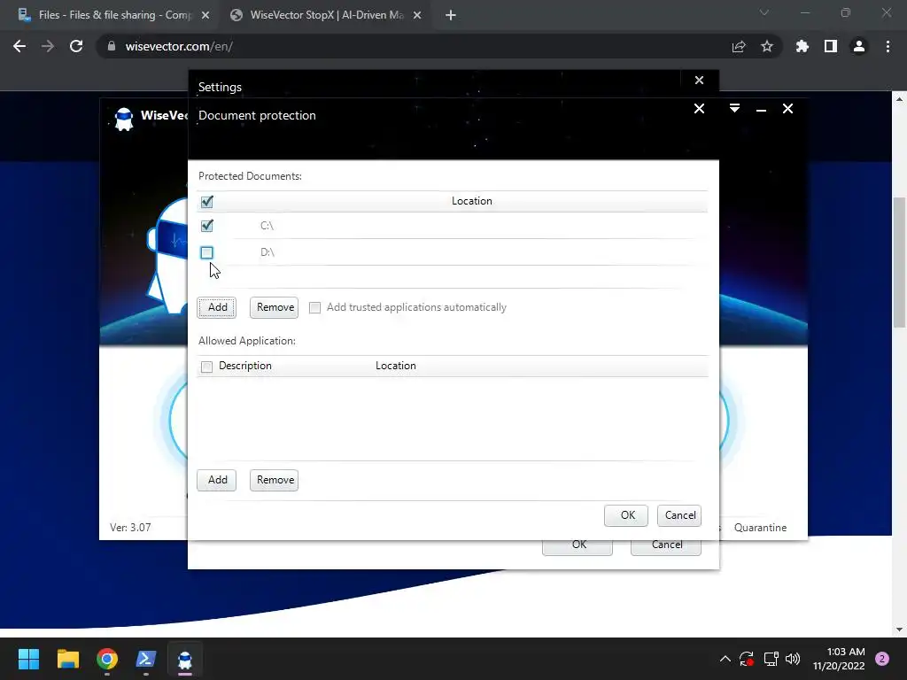Click the Description column header

(x=244, y=366)
